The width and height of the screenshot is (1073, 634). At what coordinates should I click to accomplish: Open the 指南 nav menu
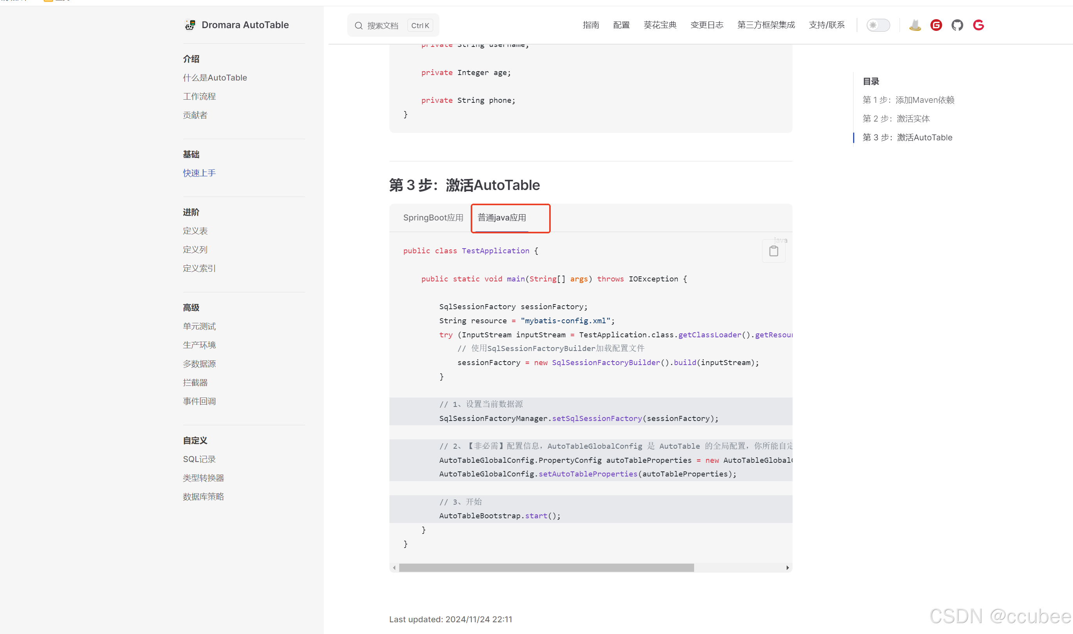(x=591, y=25)
